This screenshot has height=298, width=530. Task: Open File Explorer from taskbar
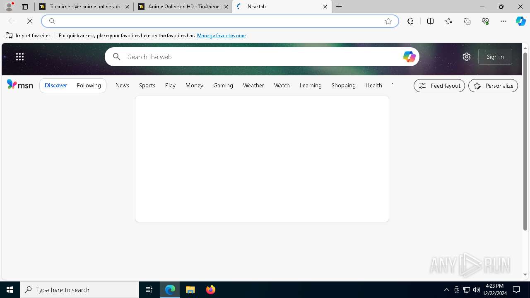pos(190,290)
